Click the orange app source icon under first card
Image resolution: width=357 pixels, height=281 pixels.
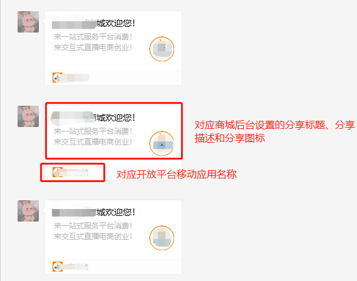pos(58,78)
